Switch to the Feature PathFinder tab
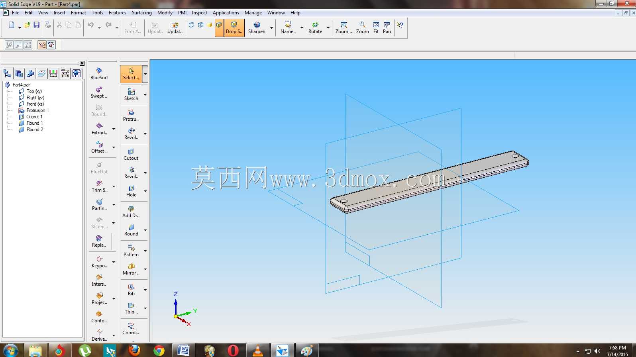The width and height of the screenshot is (636, 357). point(7,73)
